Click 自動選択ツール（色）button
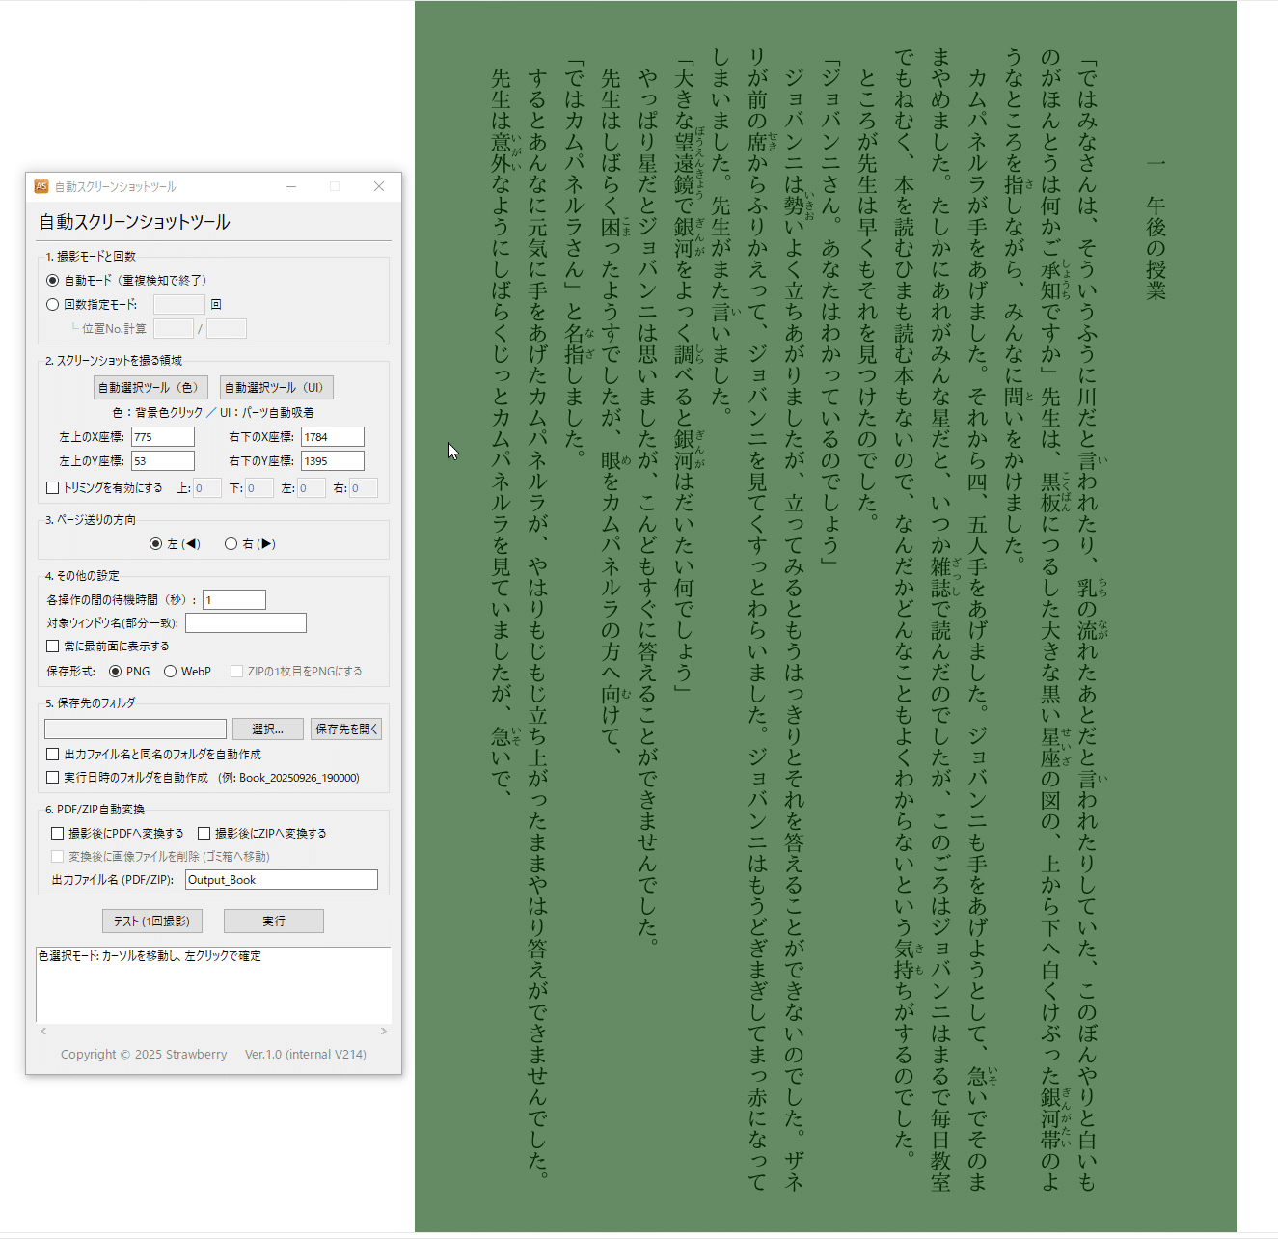1278x1239 pixels. point(149,388)
